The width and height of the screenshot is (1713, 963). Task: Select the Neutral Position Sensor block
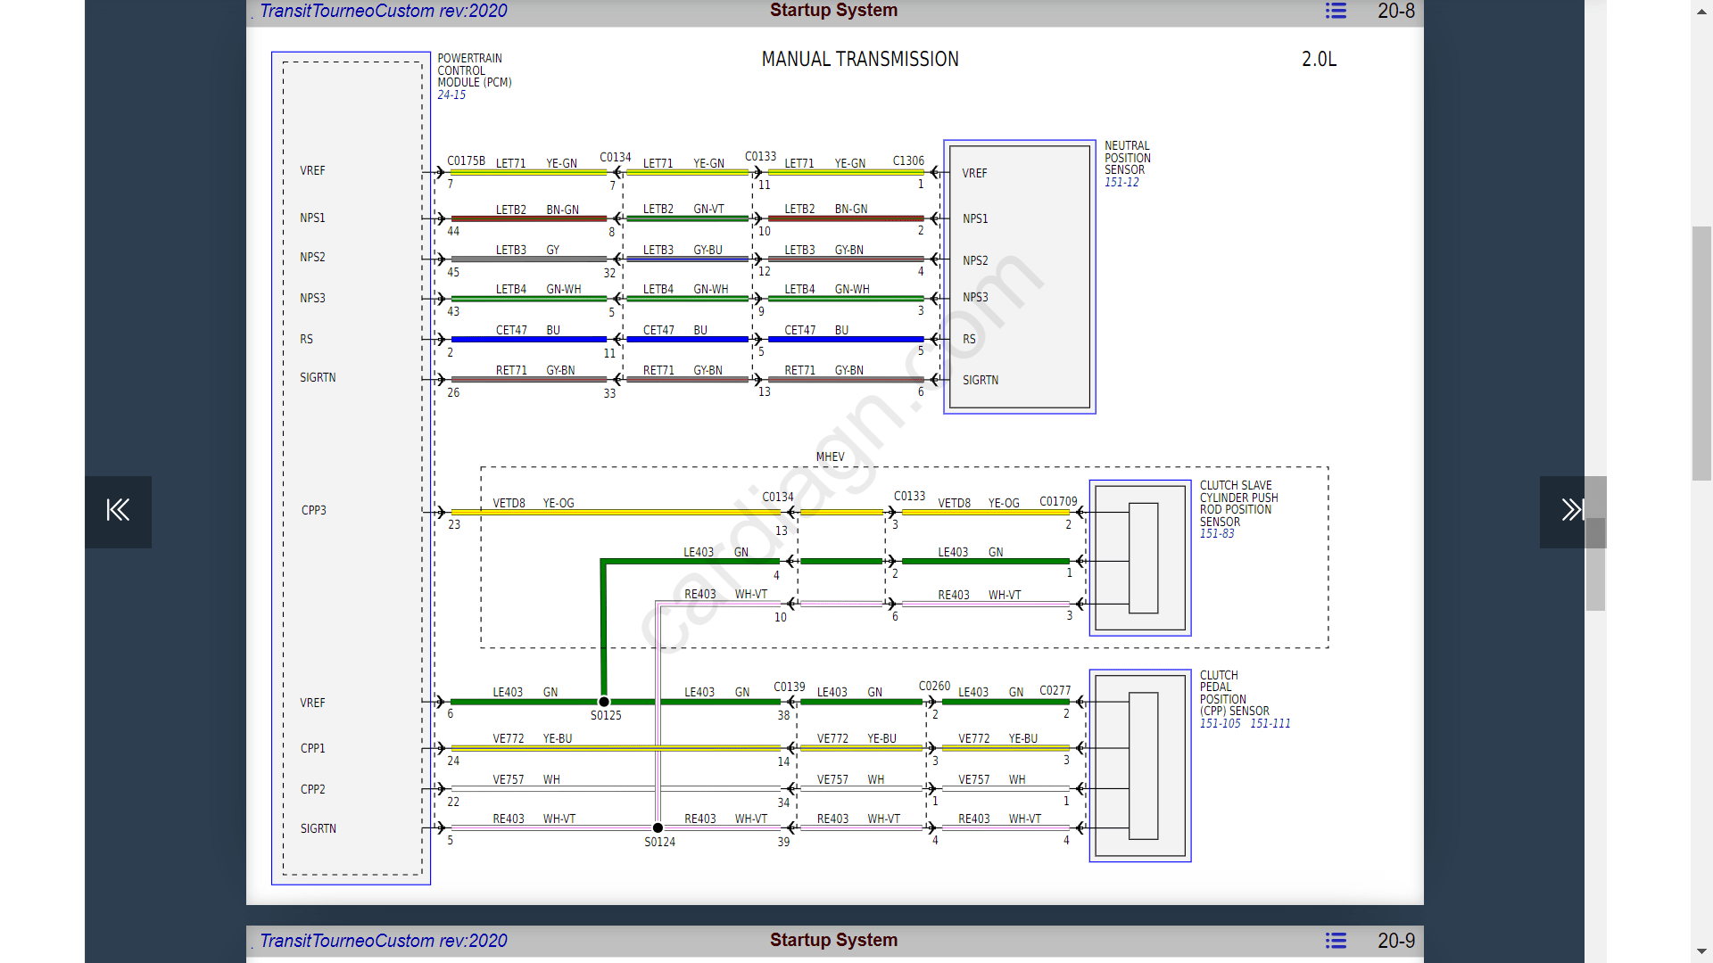click(1019, 276)
